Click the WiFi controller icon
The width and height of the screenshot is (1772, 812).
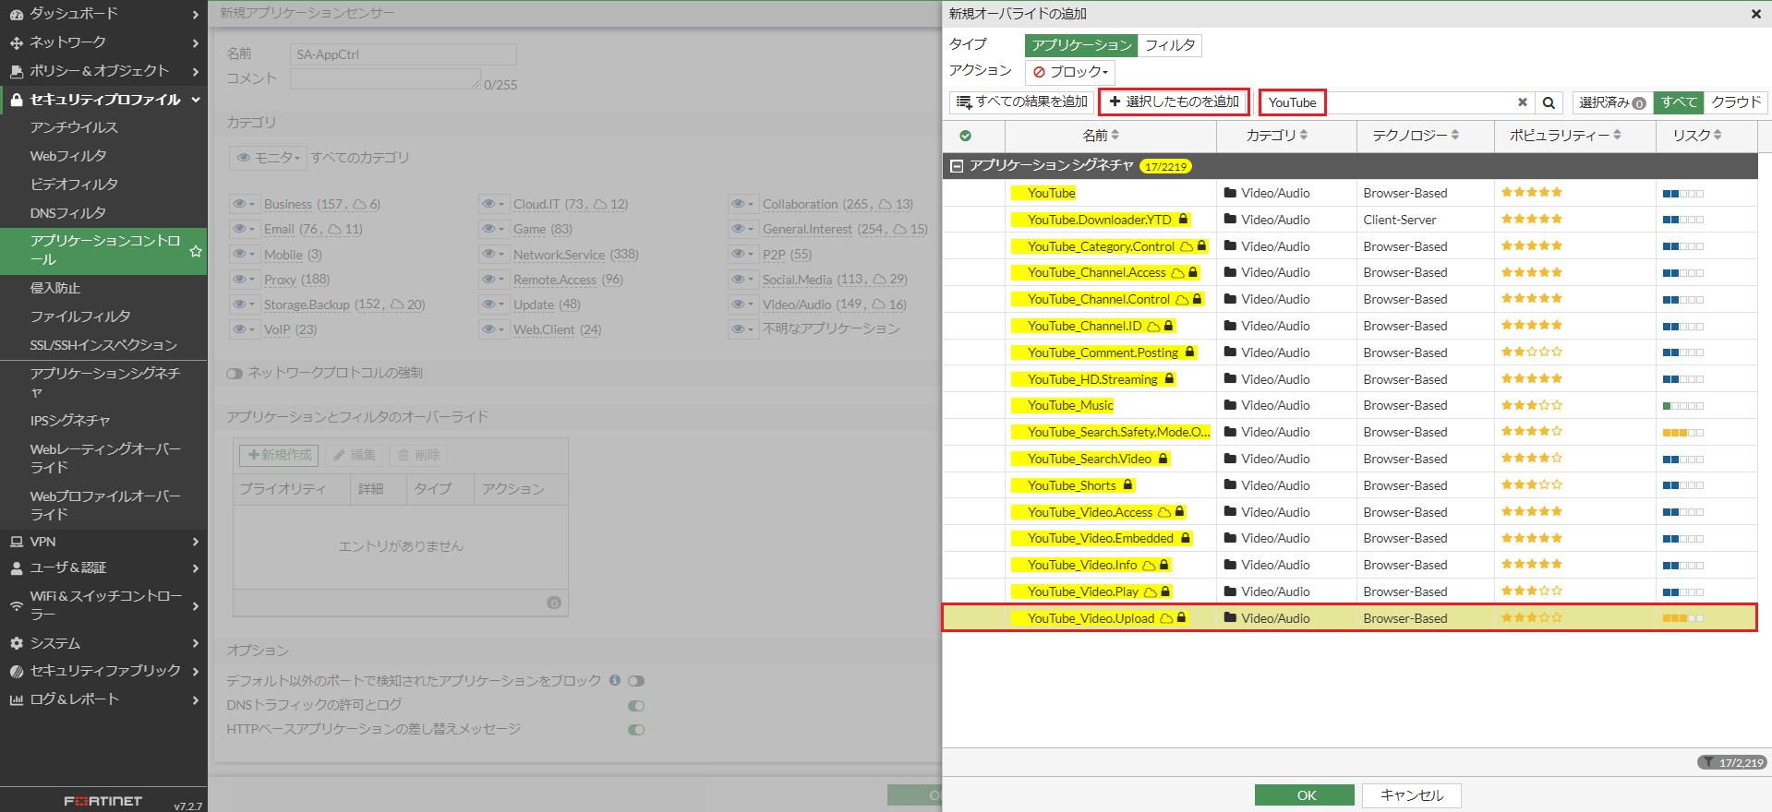(16, 606)
